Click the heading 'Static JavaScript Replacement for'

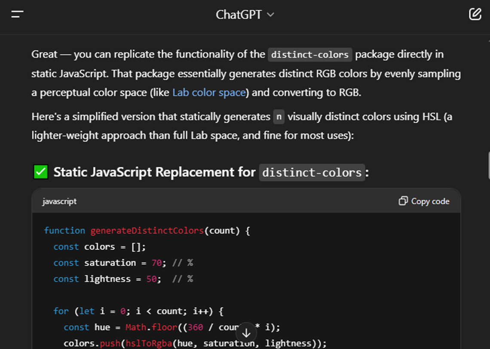[x=154, y=172]
